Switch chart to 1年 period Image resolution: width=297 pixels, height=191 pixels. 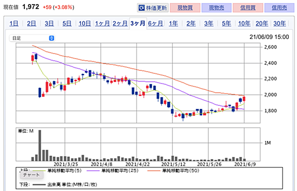173,24
